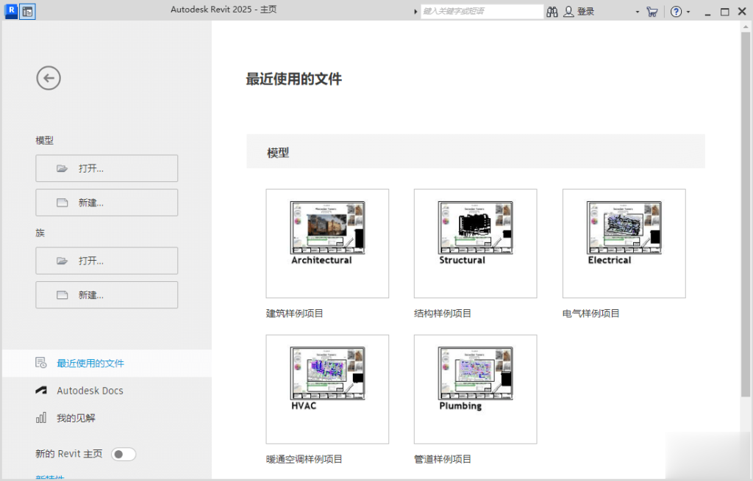753x481 pixels.
Task: Expand the dropdown arrow left of cart icon
Action: [x=638, y=12]
